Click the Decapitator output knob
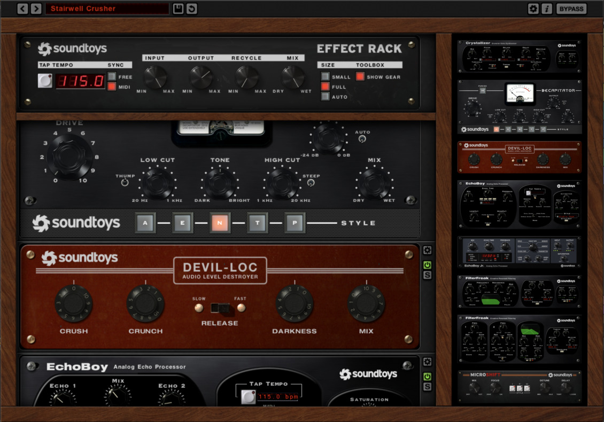 [x=328, y=138]
